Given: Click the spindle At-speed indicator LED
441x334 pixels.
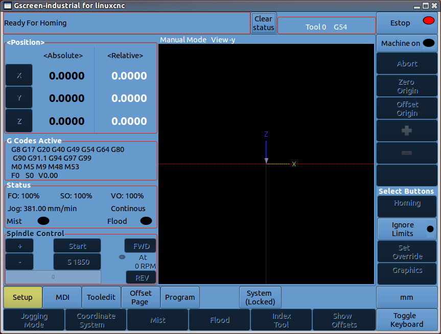Looking at the screenshot, I should 122,257.
